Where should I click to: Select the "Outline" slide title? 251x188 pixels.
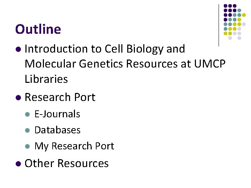pos(38,29)
